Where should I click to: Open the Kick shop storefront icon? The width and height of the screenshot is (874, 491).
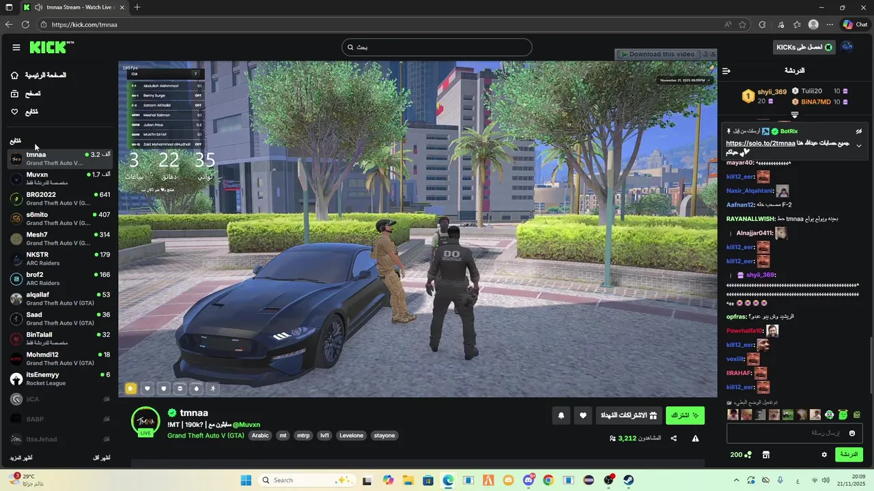coord(766,455)
